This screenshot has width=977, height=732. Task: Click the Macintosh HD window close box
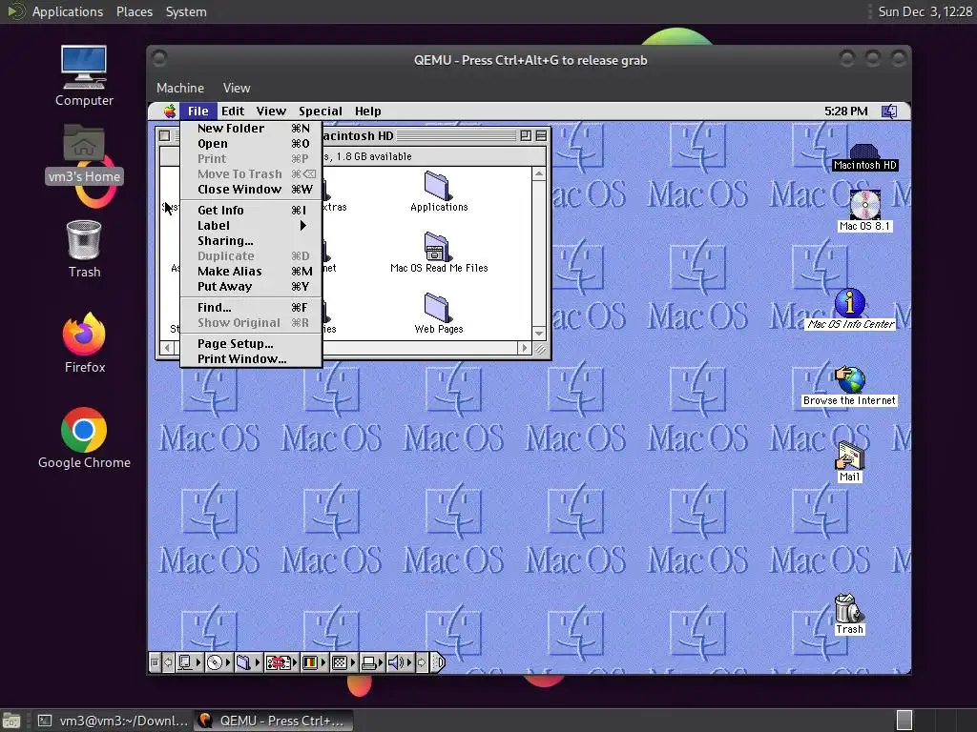[x=164, y=135]
